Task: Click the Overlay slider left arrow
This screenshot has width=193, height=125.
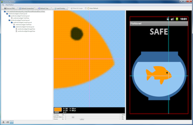Action: (66, 115)
